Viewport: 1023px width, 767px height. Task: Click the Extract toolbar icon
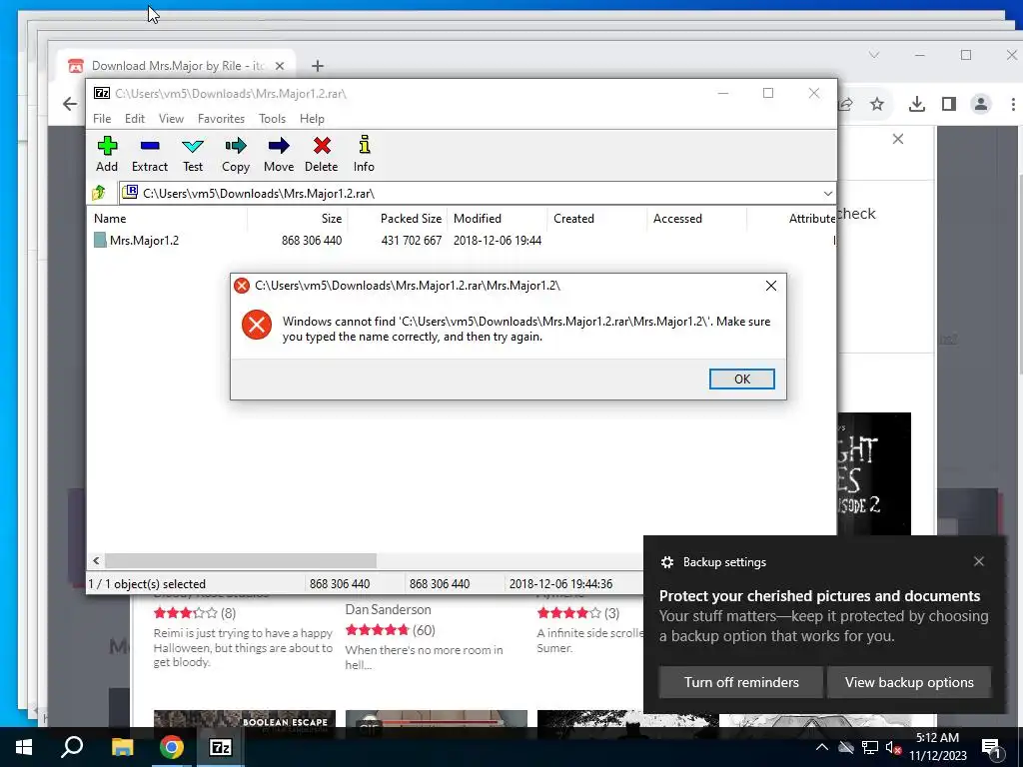(x=150, y=154)
